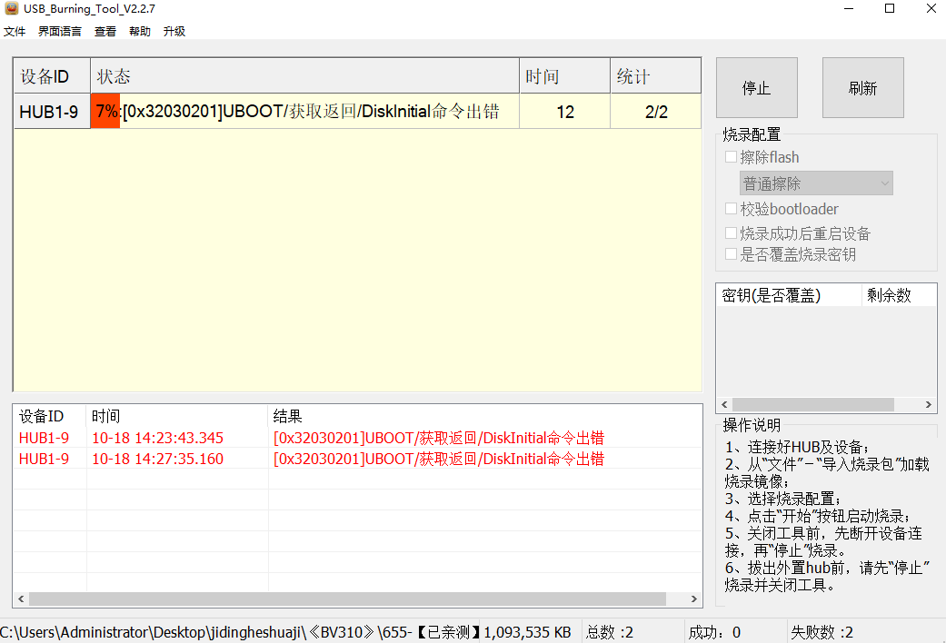946x643 pixels.
Task: Open the 升级 menu
Action: coord(174,31)
